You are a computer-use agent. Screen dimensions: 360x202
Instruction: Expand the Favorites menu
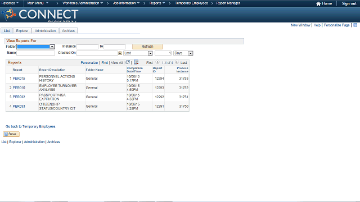pyautogui.click(x=10, y=3)
